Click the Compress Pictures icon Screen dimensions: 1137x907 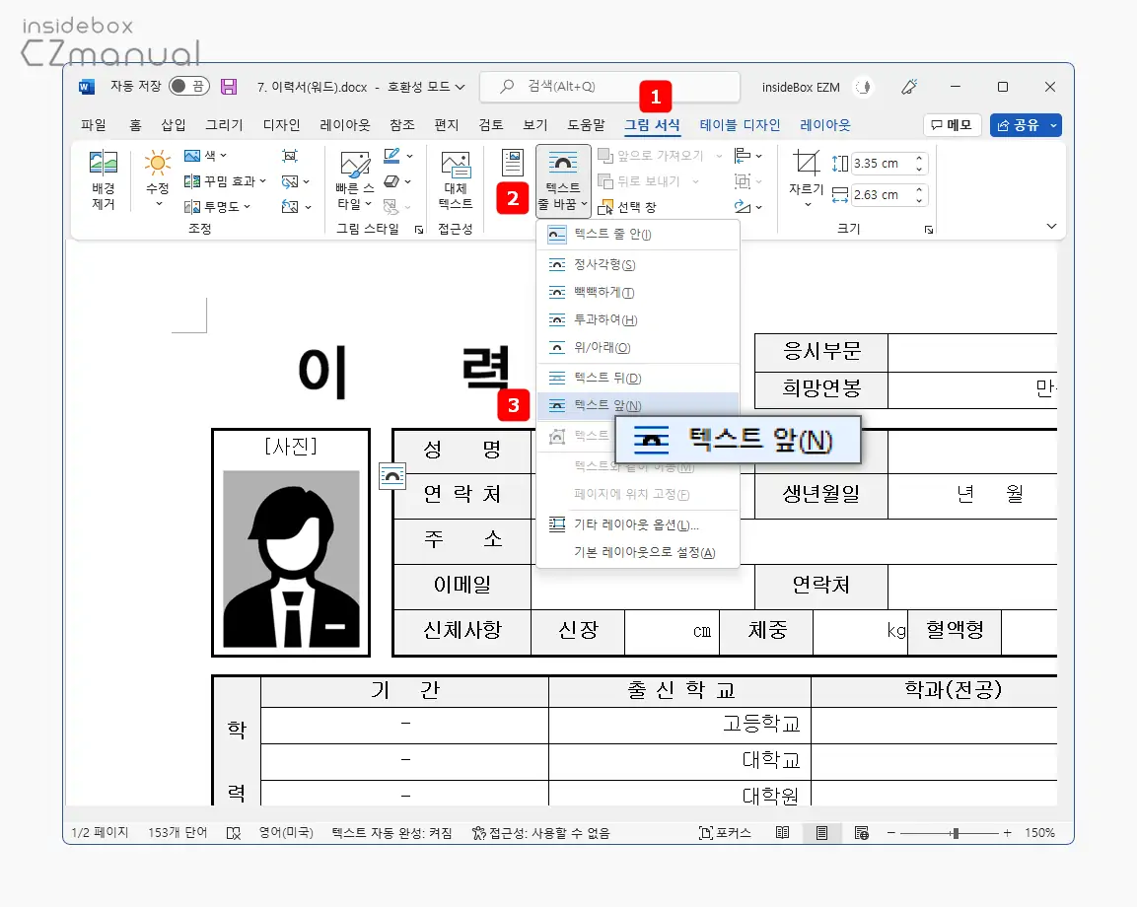coord(289,155)
